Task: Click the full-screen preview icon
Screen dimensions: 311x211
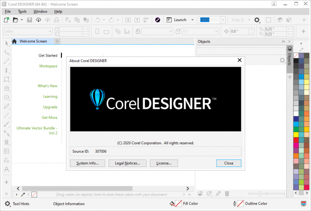Action: tap(268, 20)
